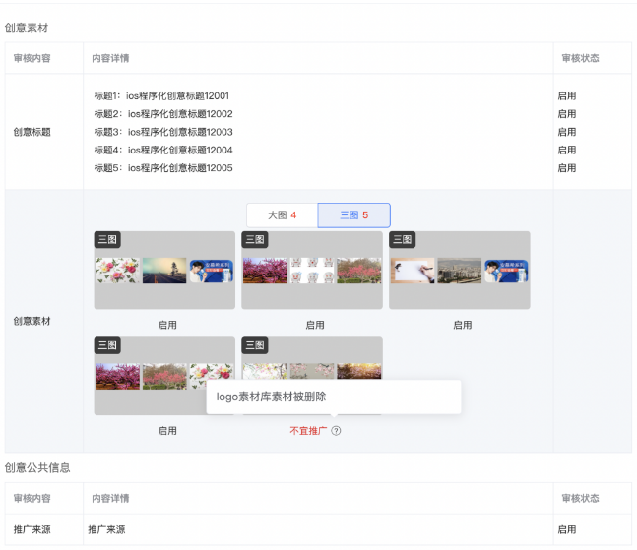Open the sunset road image in first card
Viewport: 637px width, 550px height.
pyautogui.click(x=163, y=271)
